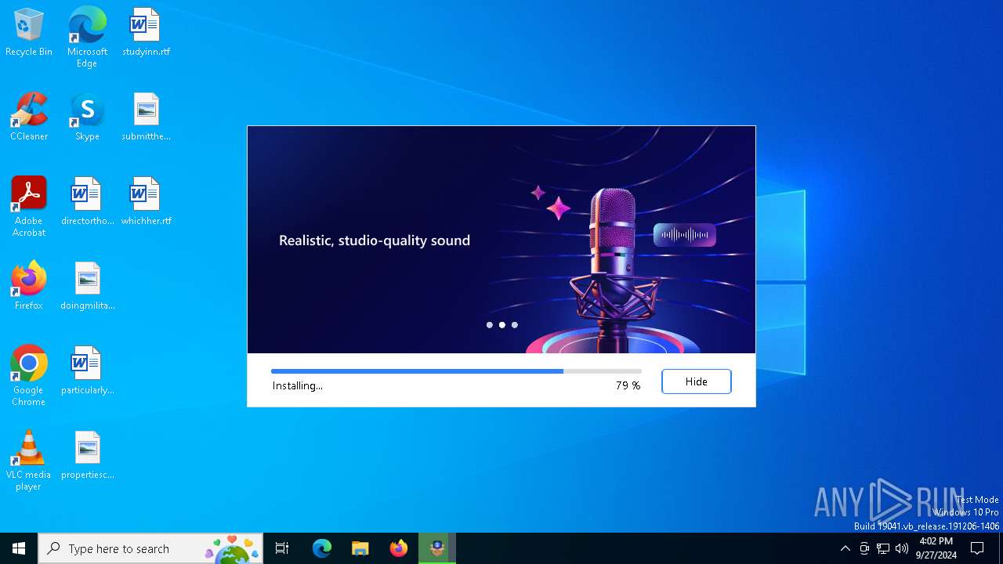The height and width of the screenshot is (564, 1003).
Task: Select the whichher.rtf desktop file
Action: [x=146, y=202]
